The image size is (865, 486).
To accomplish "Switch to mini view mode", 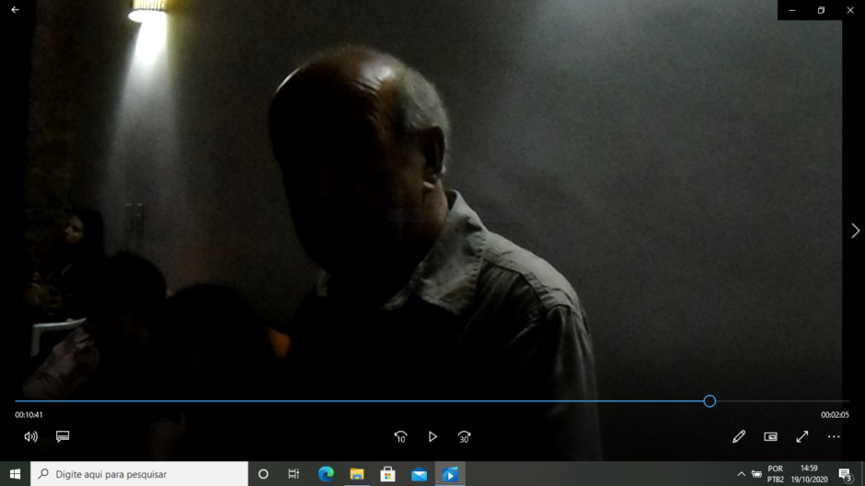I will coord(770,437).
